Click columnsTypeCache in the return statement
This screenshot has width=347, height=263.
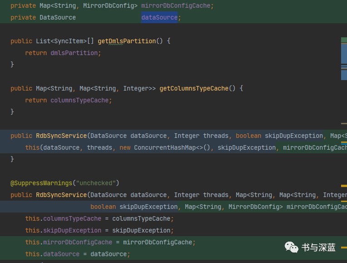tap(79, 100)
